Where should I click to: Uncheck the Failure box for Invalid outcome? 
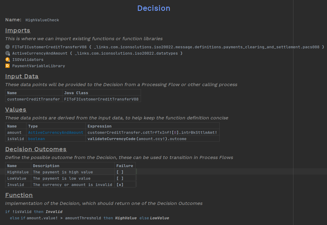point(120,184)
